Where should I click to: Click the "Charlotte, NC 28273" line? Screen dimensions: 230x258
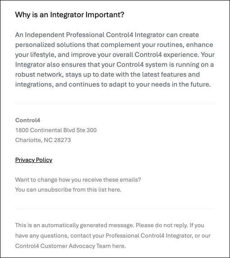(x=43, y=140)
